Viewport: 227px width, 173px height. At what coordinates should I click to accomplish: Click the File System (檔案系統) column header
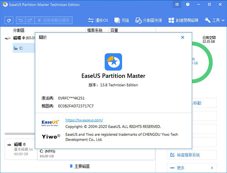click(95, 30)
